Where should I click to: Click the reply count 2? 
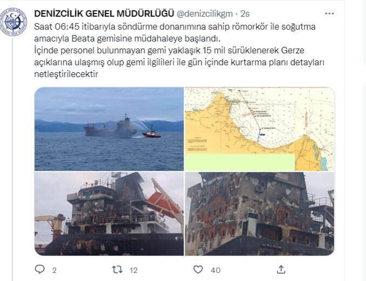point(54,270)
